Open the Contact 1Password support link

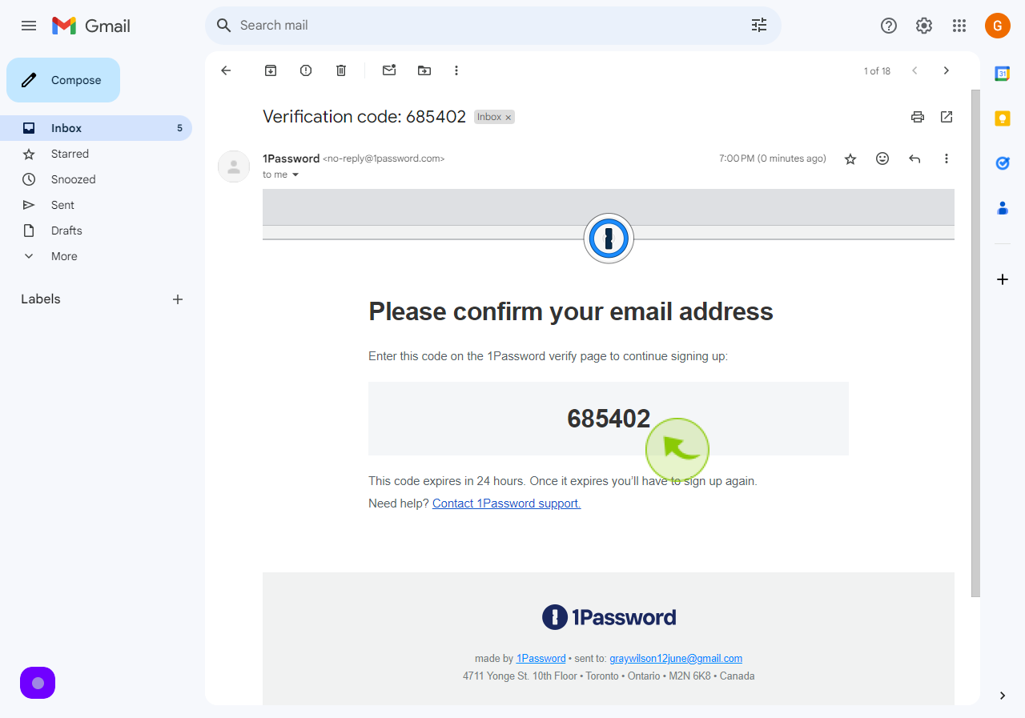506,503
